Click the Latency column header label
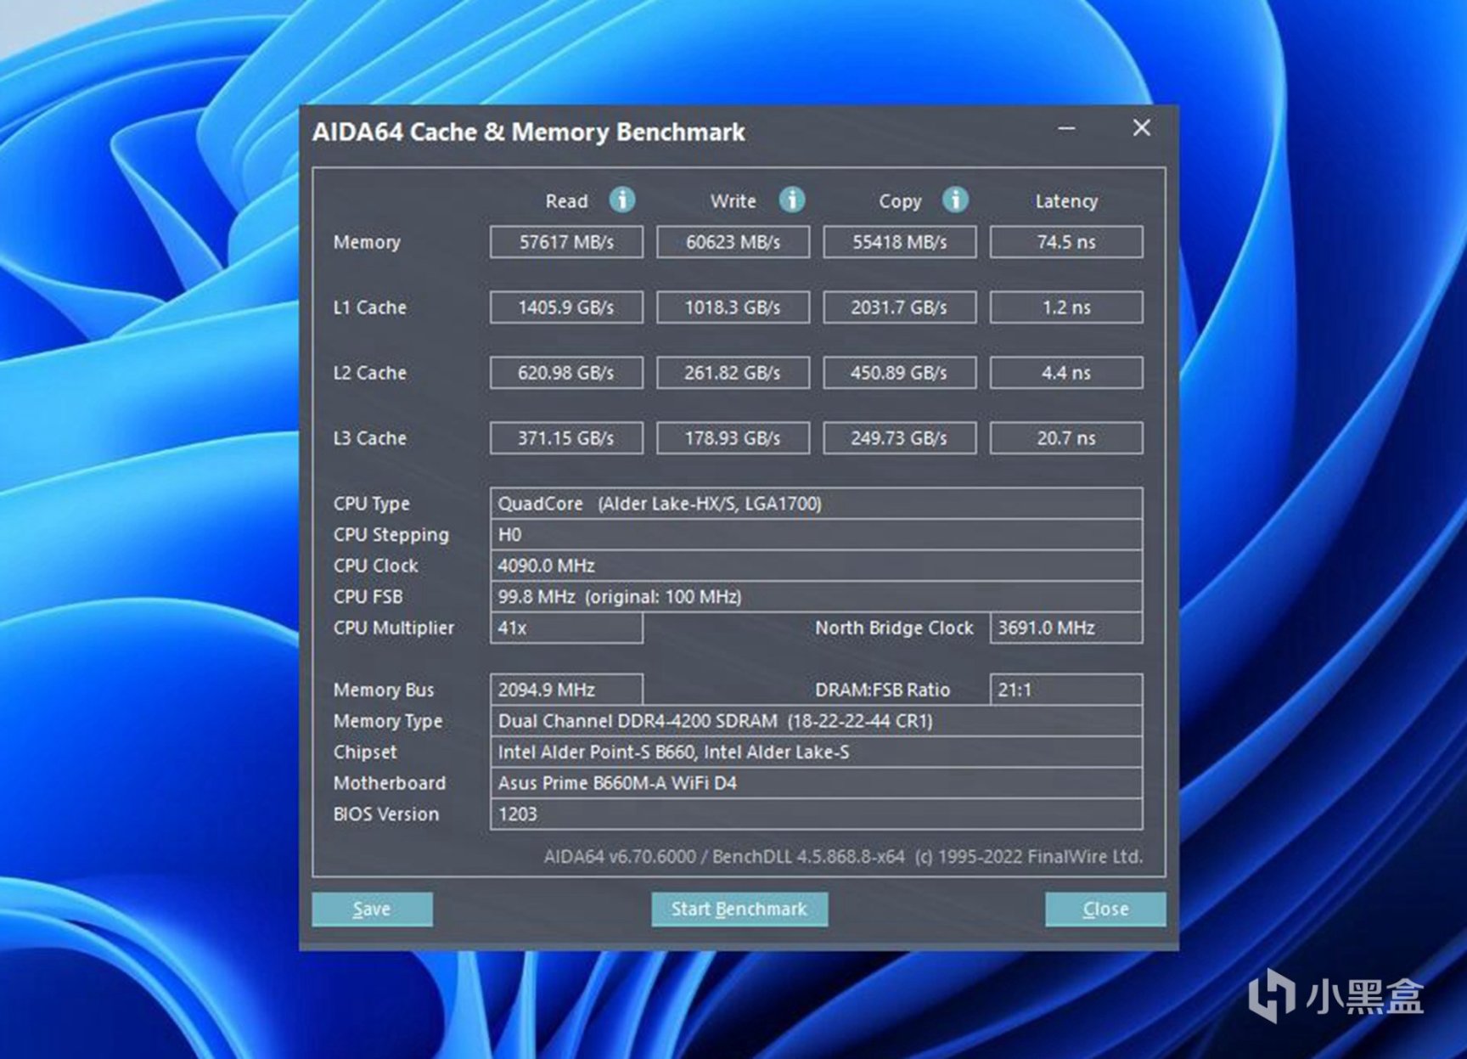1467x1059 pixels. click(1066, 202)
